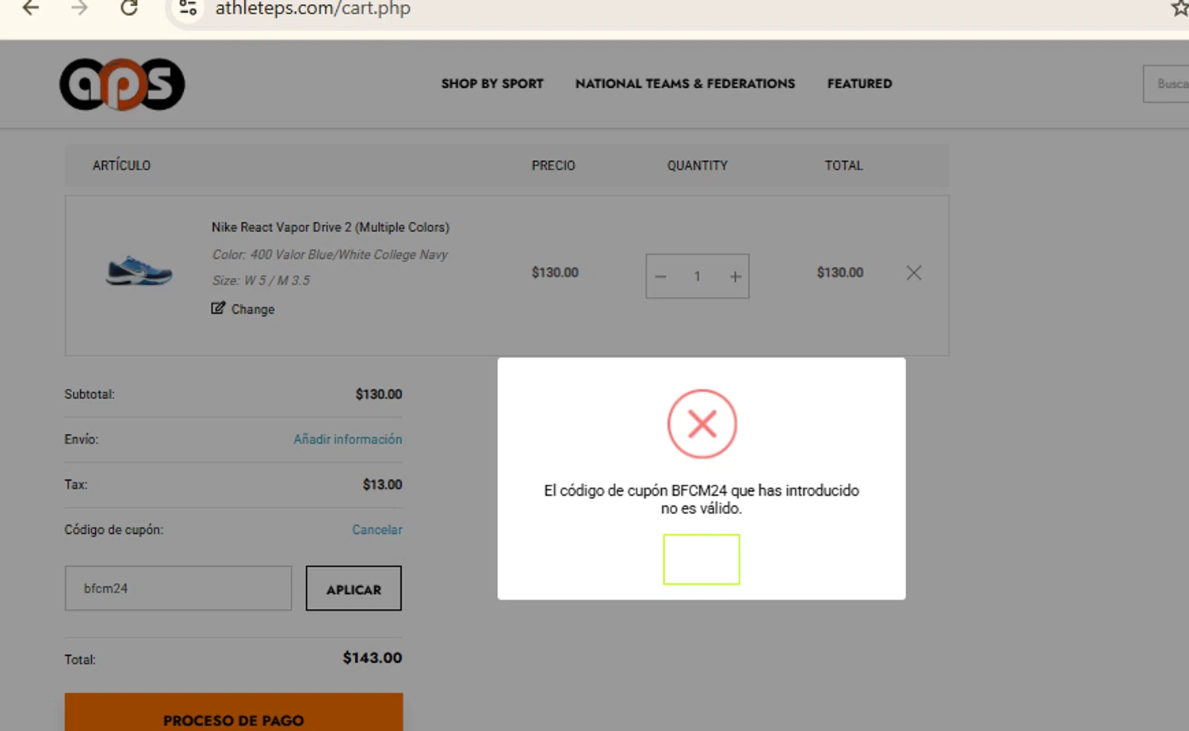Click the Envío label
This screenshot has height=731, width=1189.
(x=82, y=439)
